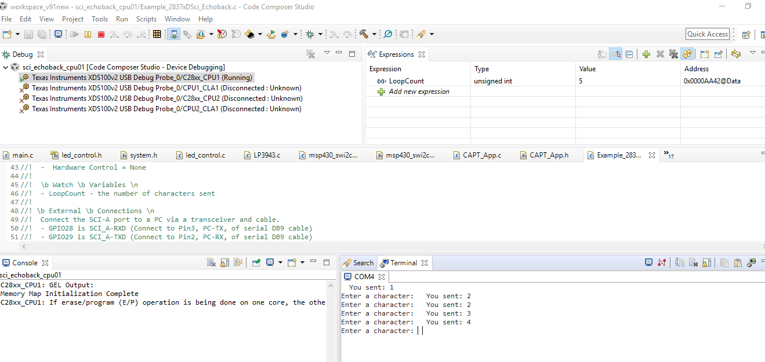Click Clear Console icon in Console panel
The width and height of the screenshot is (765, 362).
click(x=212, y=262)
